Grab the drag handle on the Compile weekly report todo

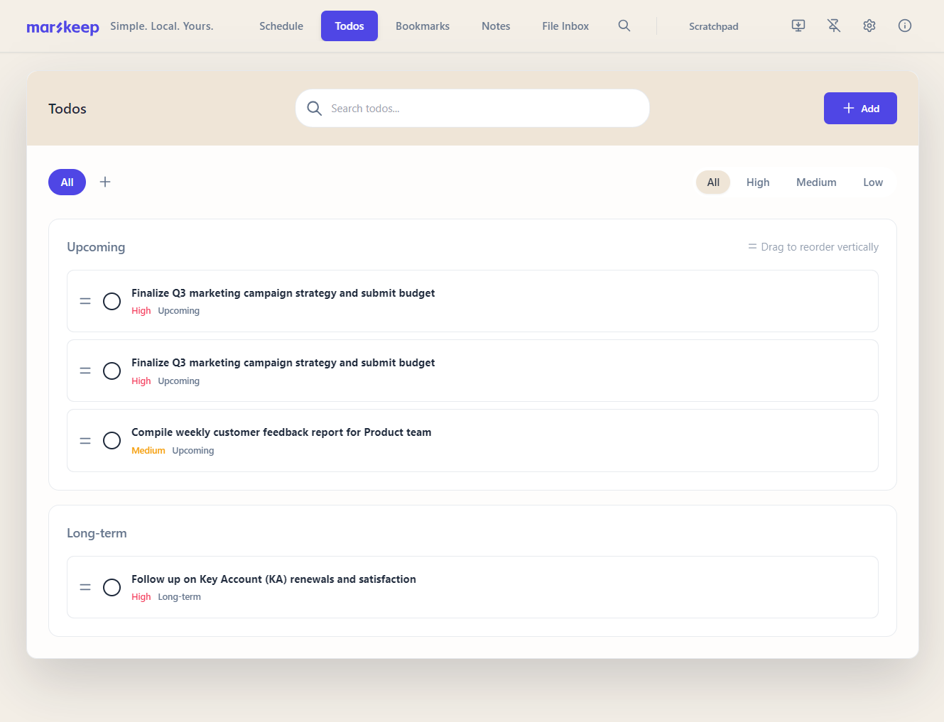pos(85,441)
